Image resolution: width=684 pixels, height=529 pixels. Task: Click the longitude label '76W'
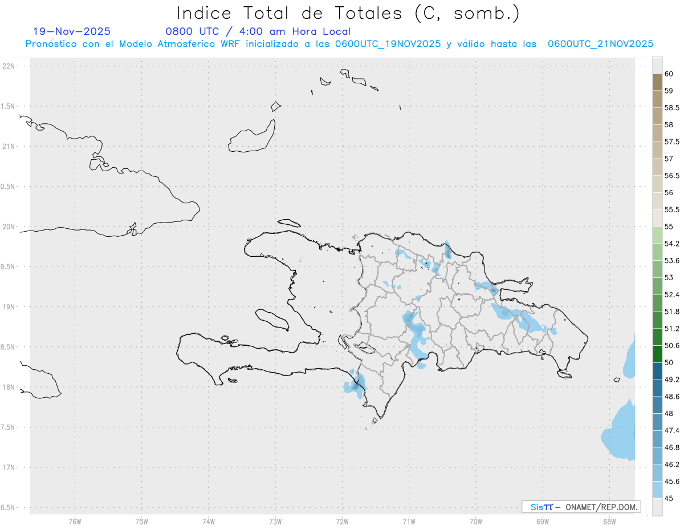[75, 521]
